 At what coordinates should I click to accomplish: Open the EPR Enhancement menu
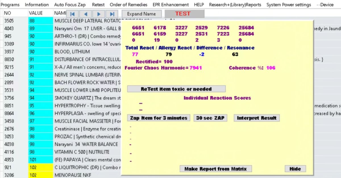[170, 5]
